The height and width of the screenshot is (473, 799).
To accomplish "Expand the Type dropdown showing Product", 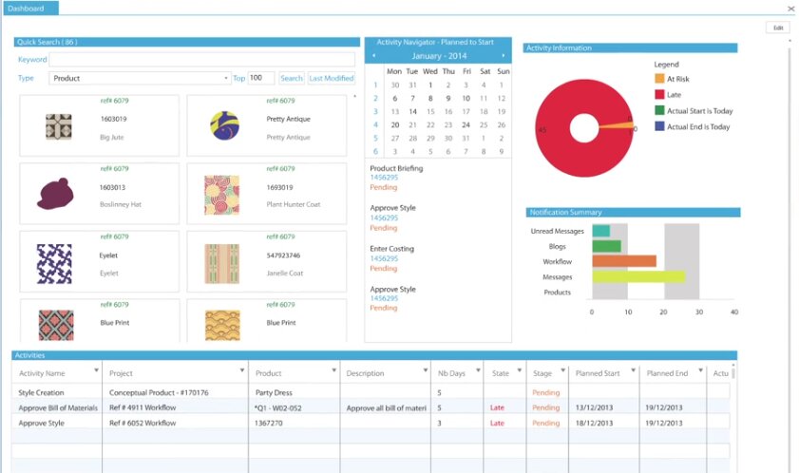I will click(x=226, y=79).
